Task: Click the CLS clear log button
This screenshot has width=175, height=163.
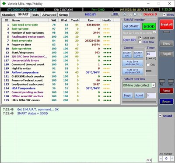Action: click(x=149, y=160)
